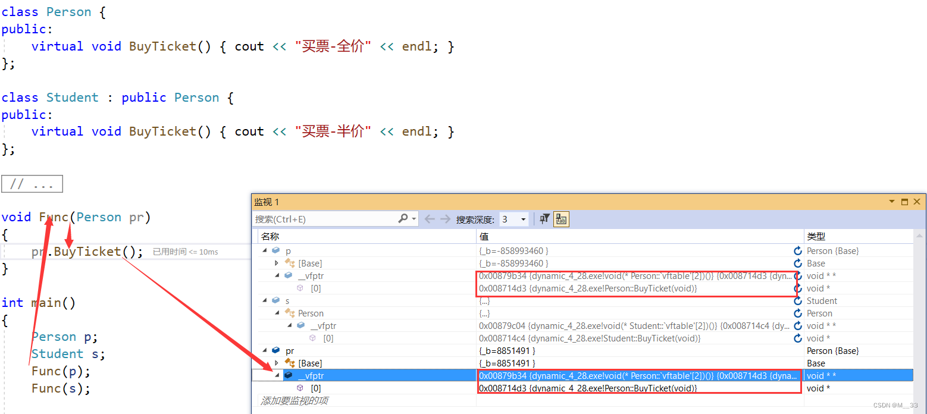
Task: Click the back arrow next to search
Action: coord(429,219)
